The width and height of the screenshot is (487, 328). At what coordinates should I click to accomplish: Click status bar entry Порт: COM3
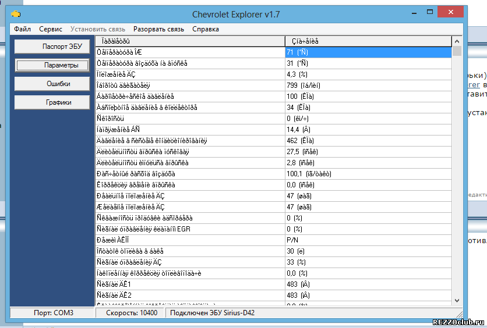point(52,313)
